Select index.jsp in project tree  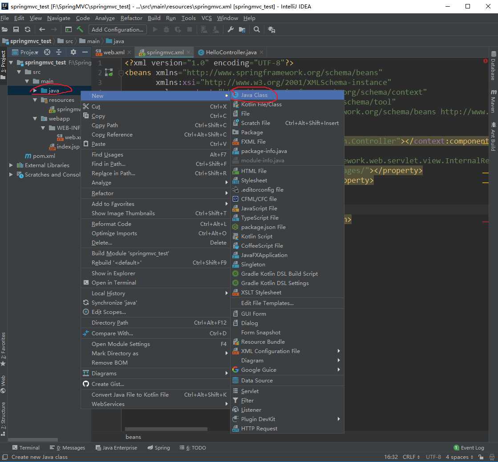click(64, 147)
